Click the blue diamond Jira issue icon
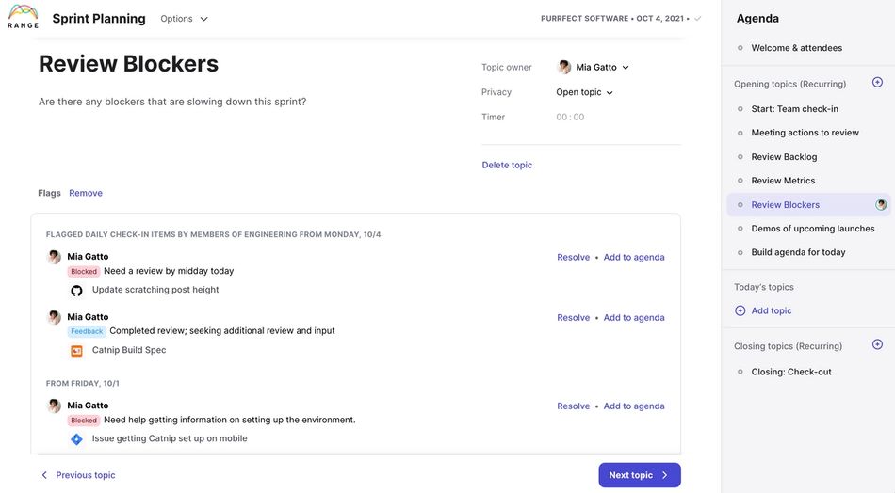The image size is (895, 493). [x=76, y=439]
